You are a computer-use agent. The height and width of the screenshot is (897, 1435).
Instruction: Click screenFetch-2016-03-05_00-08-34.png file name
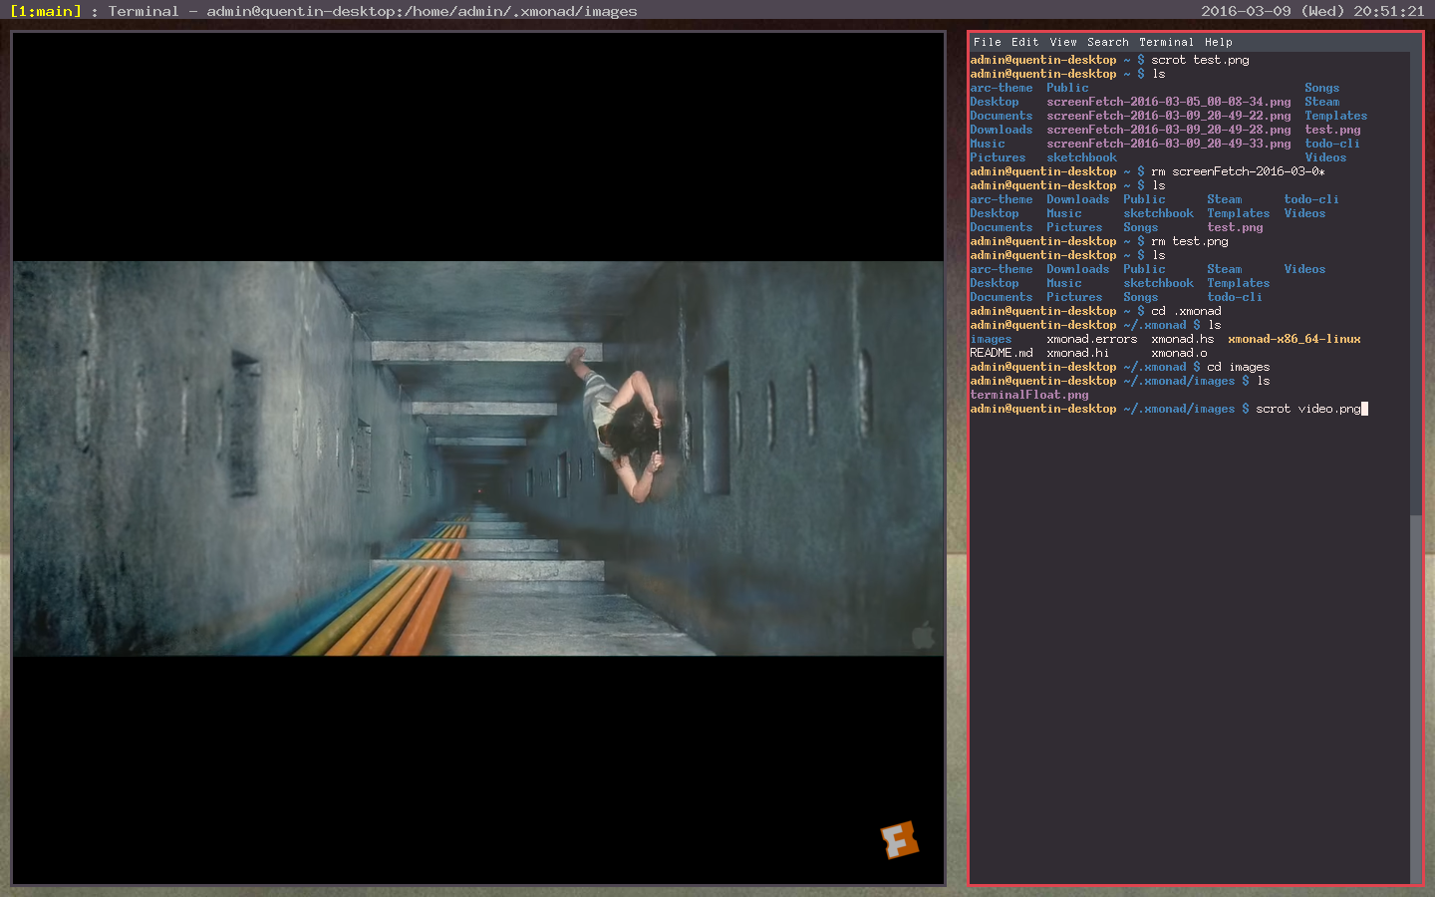[x=1168, y=102]
